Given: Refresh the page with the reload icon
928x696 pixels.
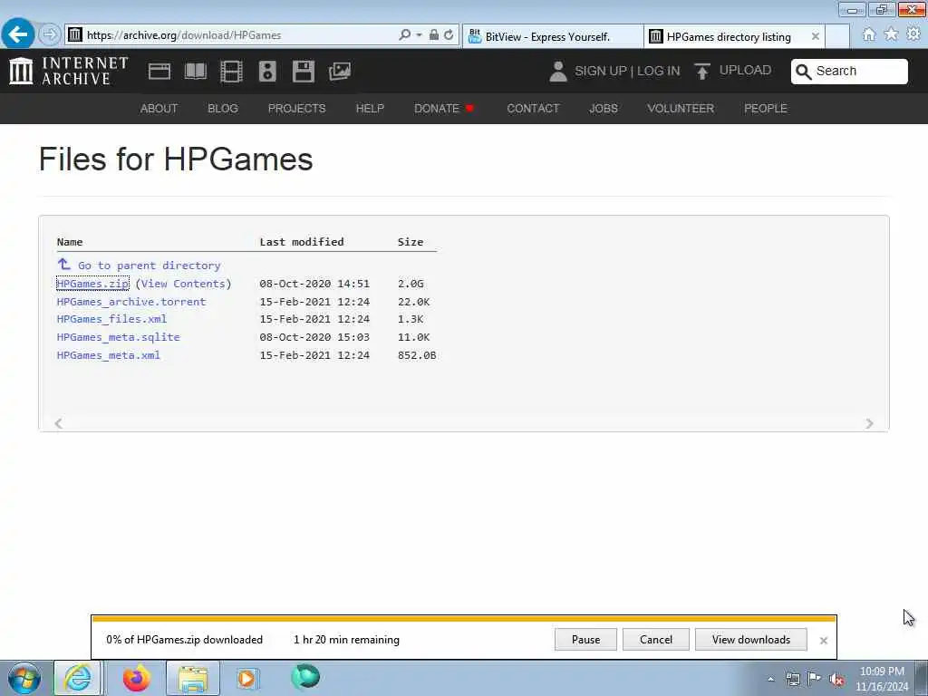Looking at the screenshot, I should (x=449, y=35).
